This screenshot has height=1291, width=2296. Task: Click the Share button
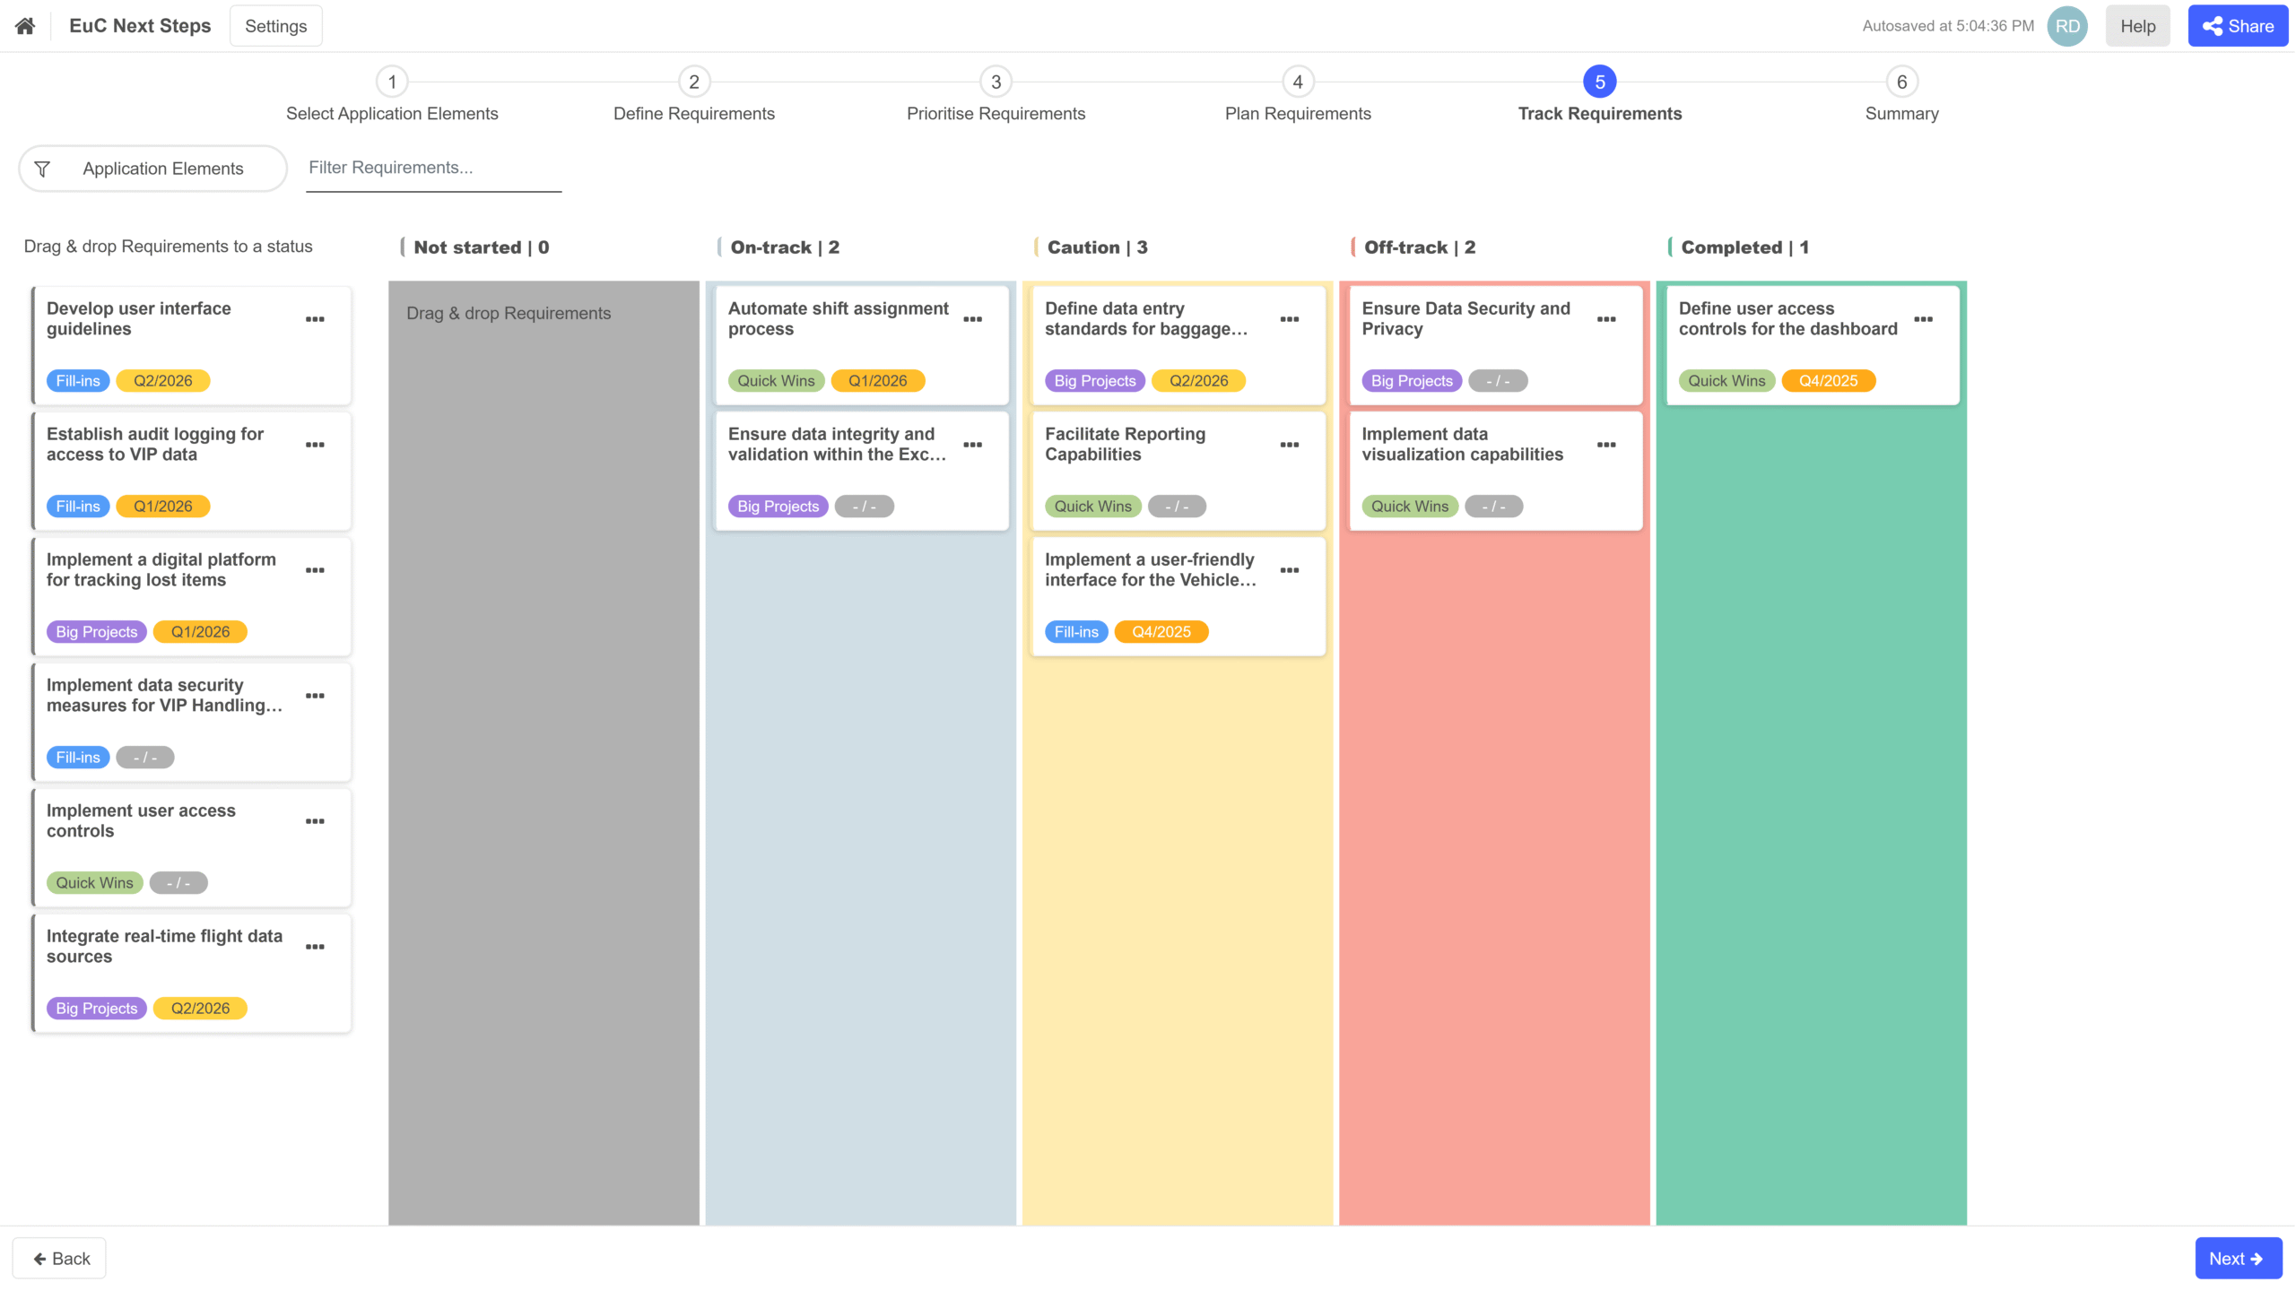point(2237,26)
